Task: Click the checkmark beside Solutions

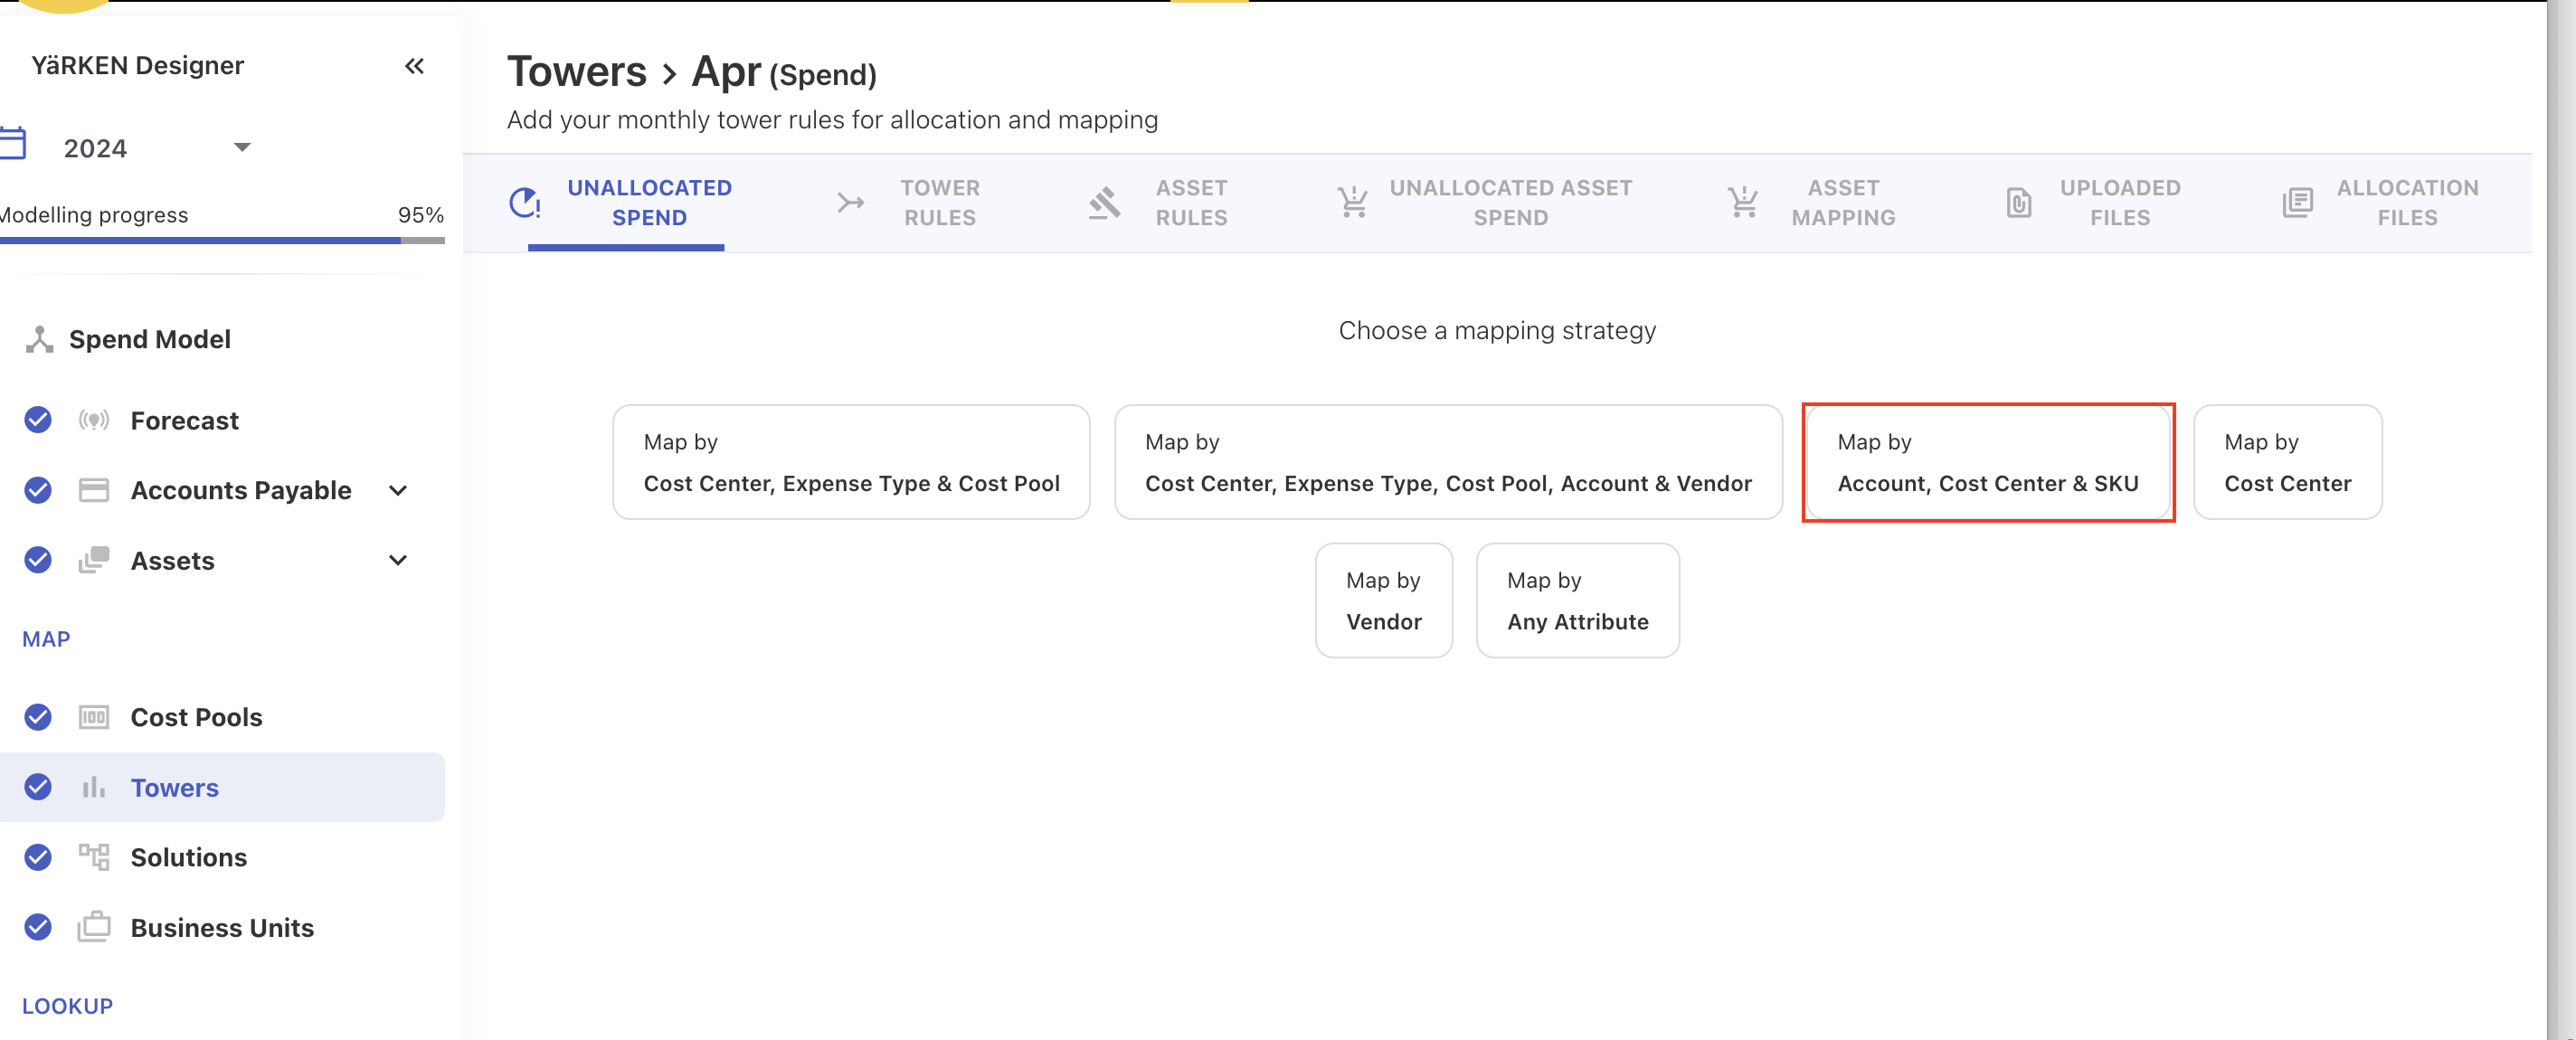Action: (x=38, y=857)
